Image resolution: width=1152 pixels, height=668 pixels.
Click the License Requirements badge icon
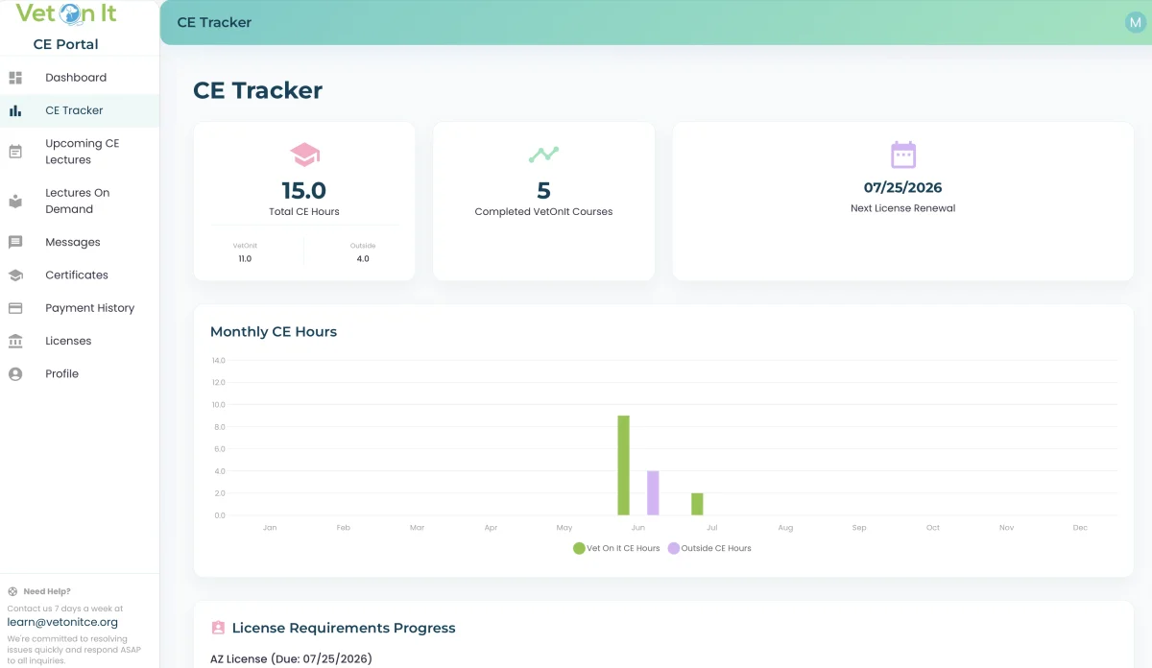point(218,628)
